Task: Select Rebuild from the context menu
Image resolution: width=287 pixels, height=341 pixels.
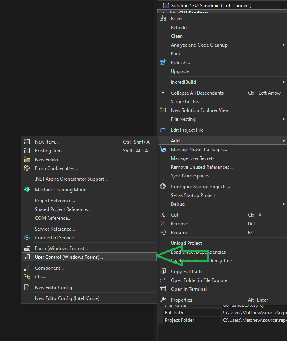Action: (x=178, y=27)
